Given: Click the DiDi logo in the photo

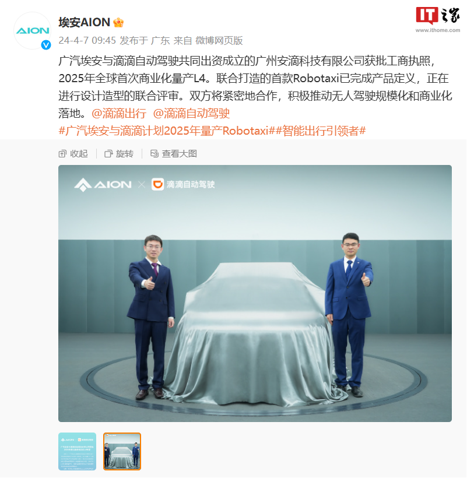Looking at the screenshot, I should point(157,184).
